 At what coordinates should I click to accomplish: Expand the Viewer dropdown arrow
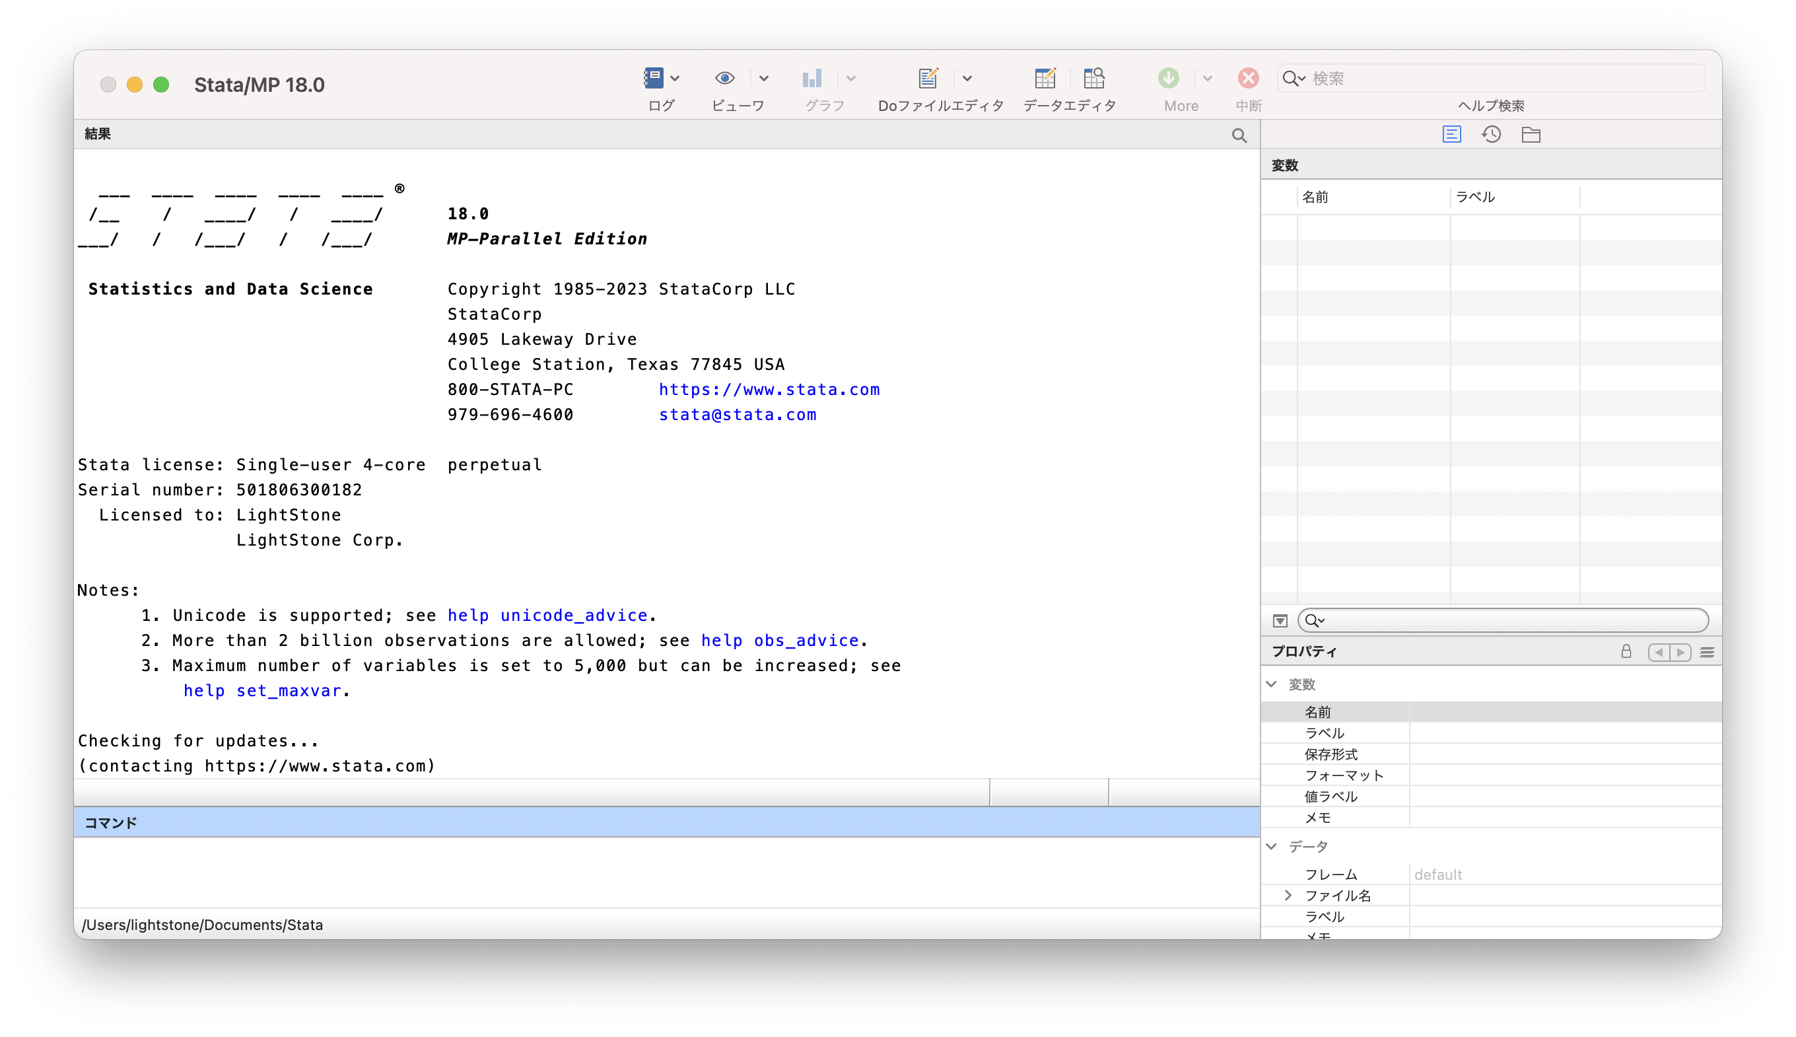click(763, 79)
